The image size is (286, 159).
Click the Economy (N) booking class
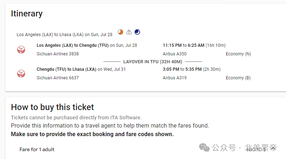pos(238,54)
